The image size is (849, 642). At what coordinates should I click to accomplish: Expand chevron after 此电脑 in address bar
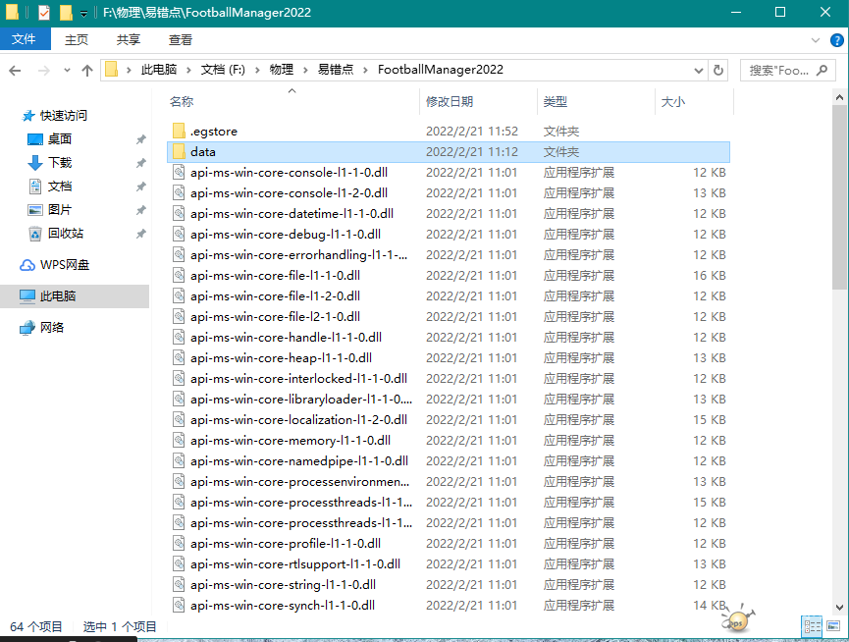coord(188,70)
